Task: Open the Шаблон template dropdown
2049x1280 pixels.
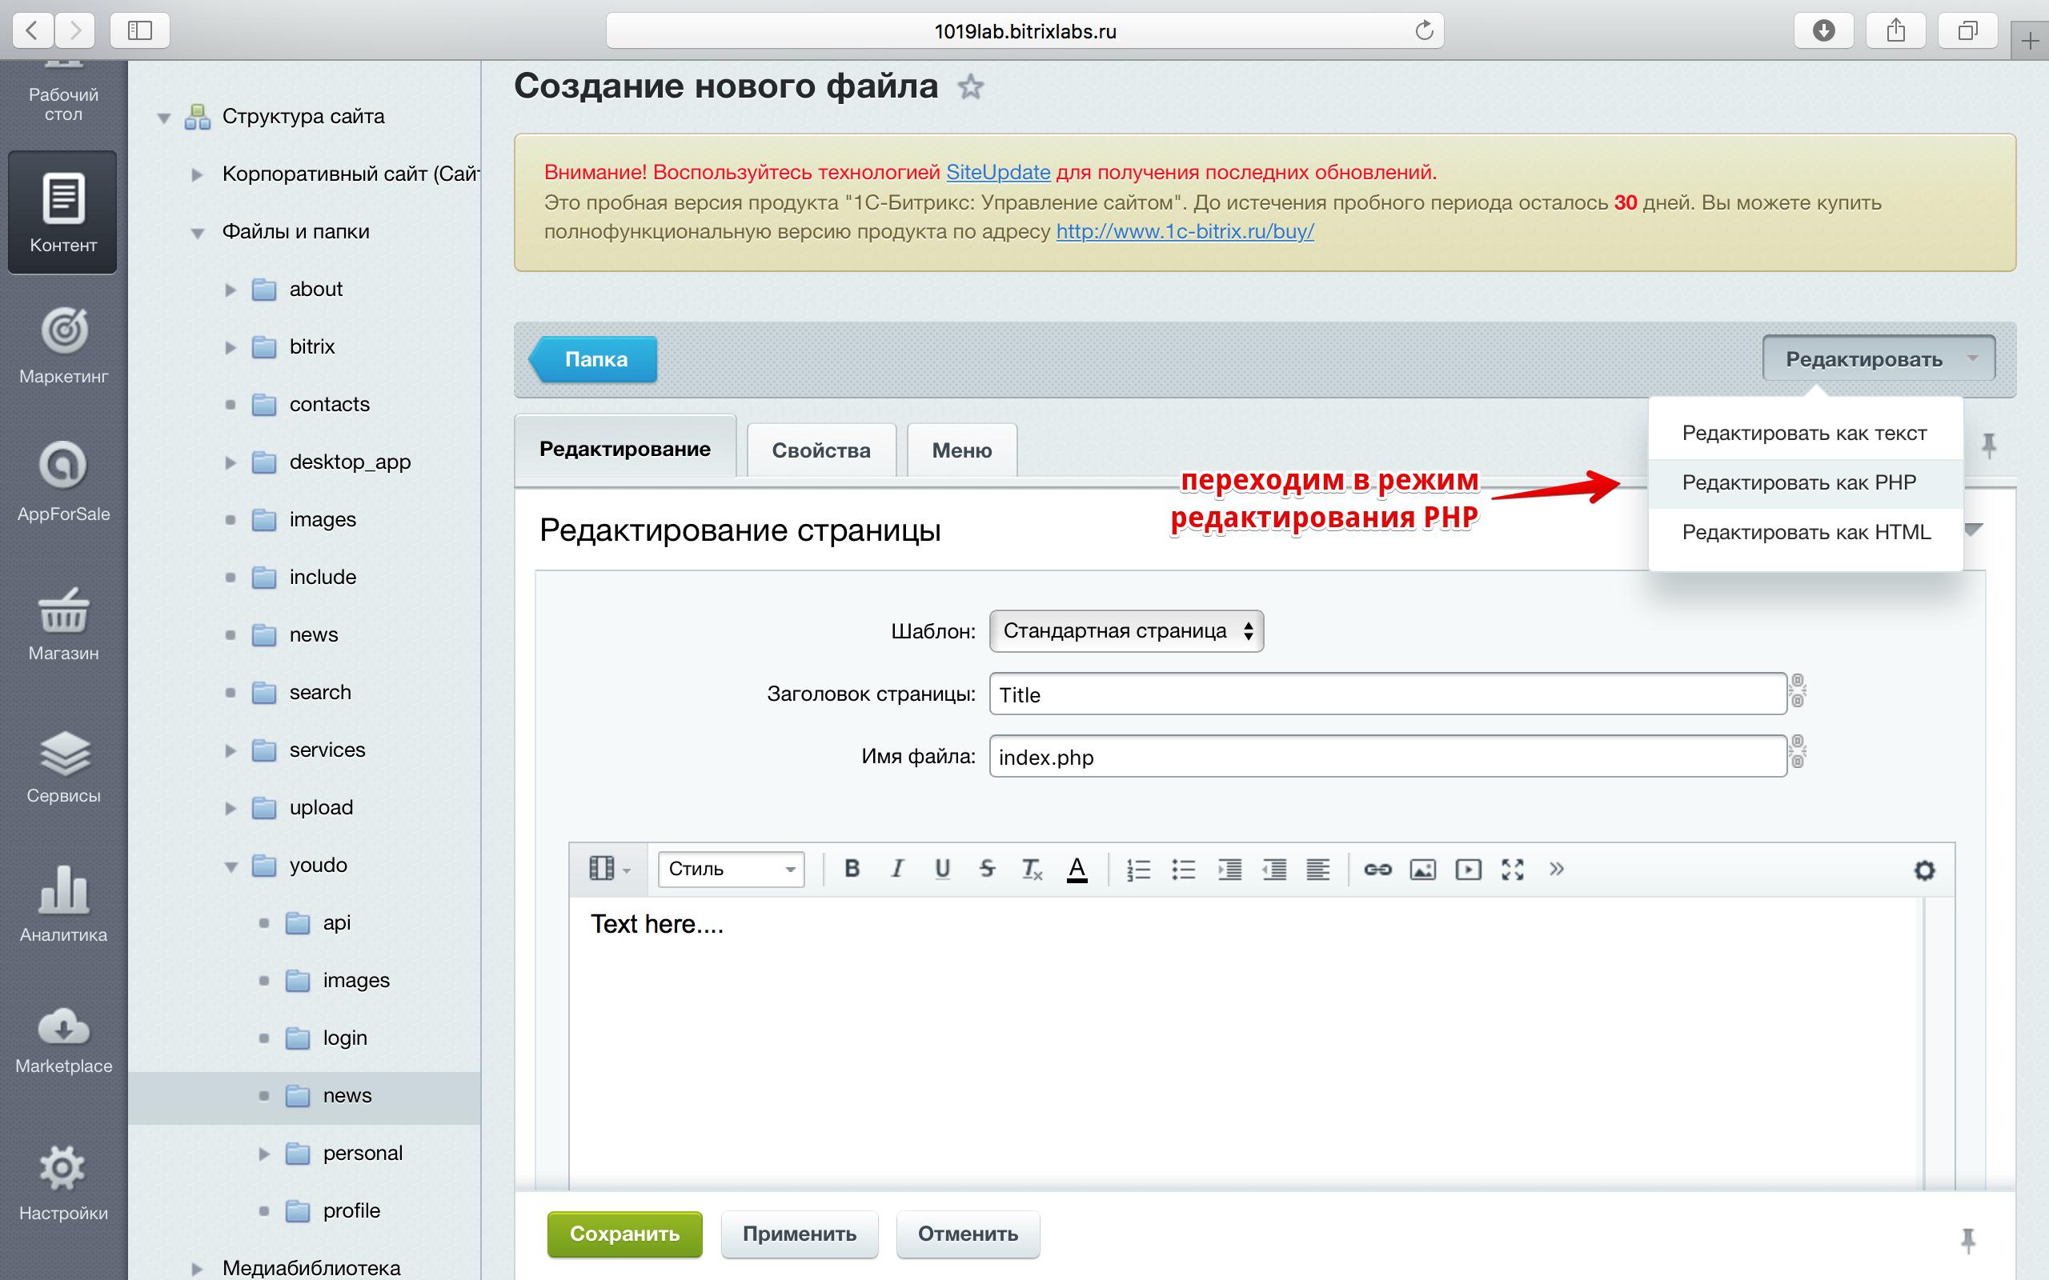Action: click(1126, 630)
